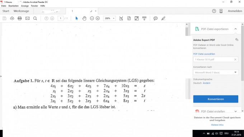Show hidden tray icons chevron
Image resolution: width=244 pixels, height=137 pixels.
pos(204,133)
